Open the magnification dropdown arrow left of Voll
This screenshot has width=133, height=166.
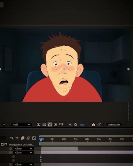point(4,124)
